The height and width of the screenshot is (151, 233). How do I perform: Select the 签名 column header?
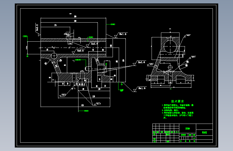tap(172, 132)
